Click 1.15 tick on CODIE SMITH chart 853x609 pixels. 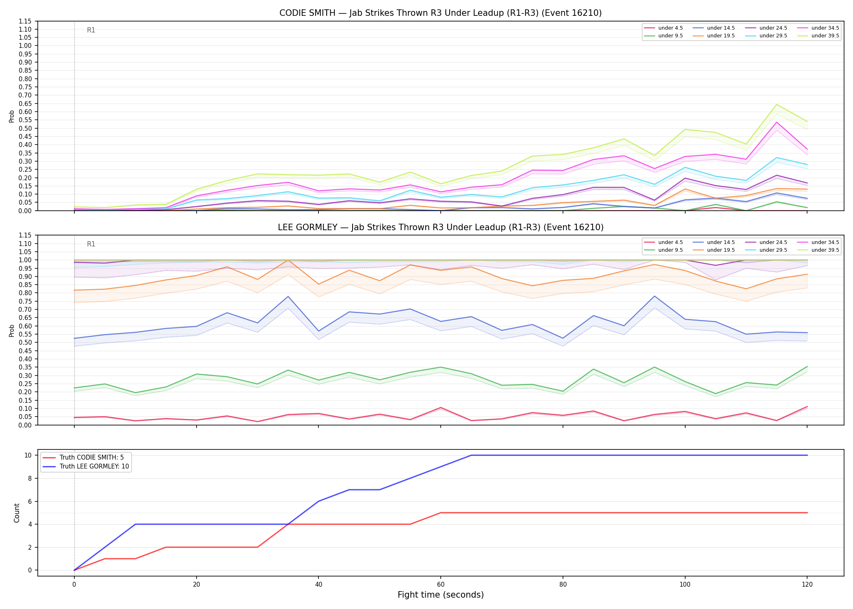[25, 21]
